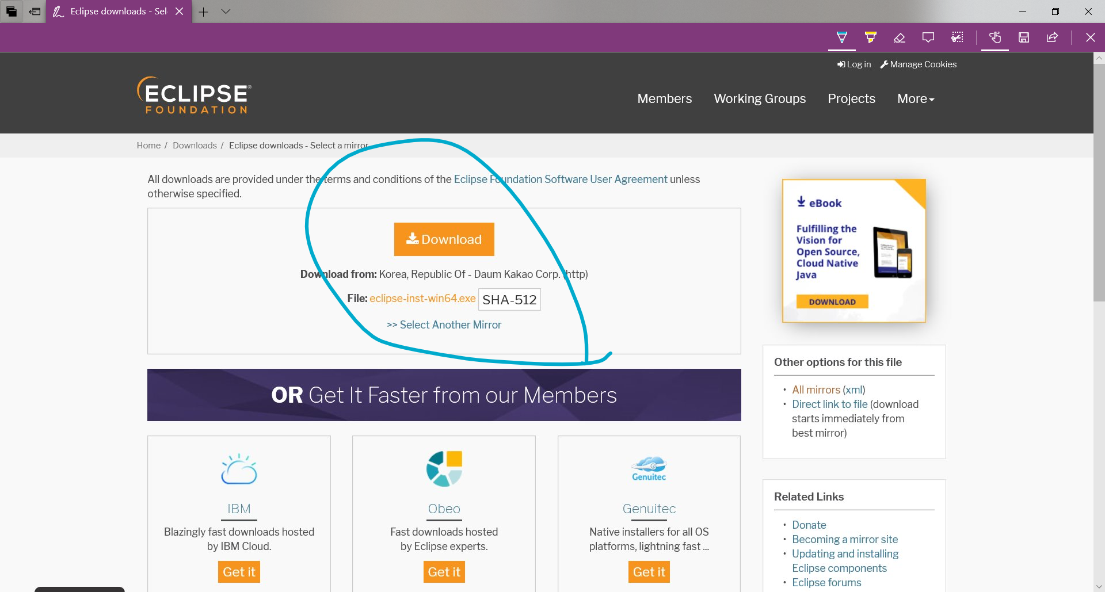The width and height of the screenshot is (1105, 592).
Task: Open the Obeo member link
Action: (x=444, y=509)
